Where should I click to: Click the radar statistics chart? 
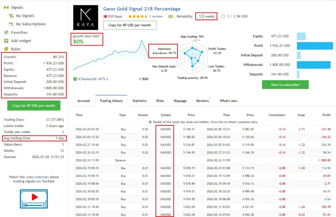(192, 57)
